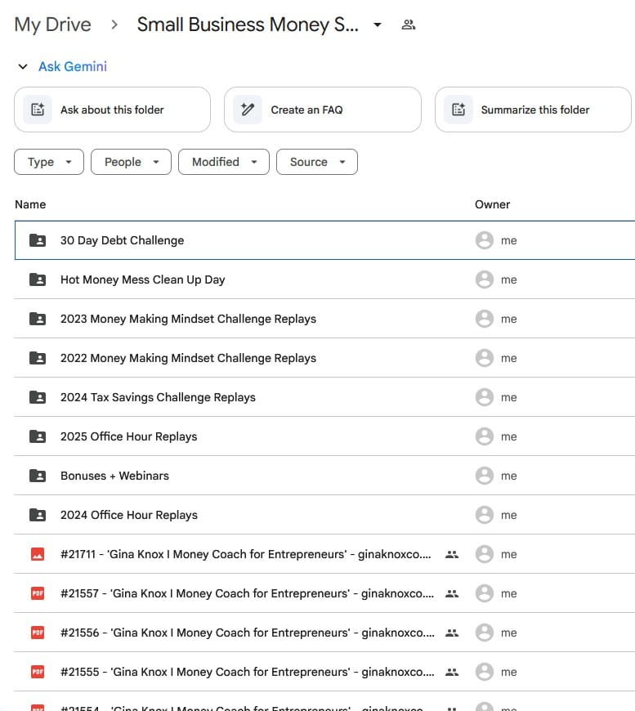Viewport: 635px width, 711px height.
Task: Navigate to My Drive in breadcrumb
Action: click(52, 25)
